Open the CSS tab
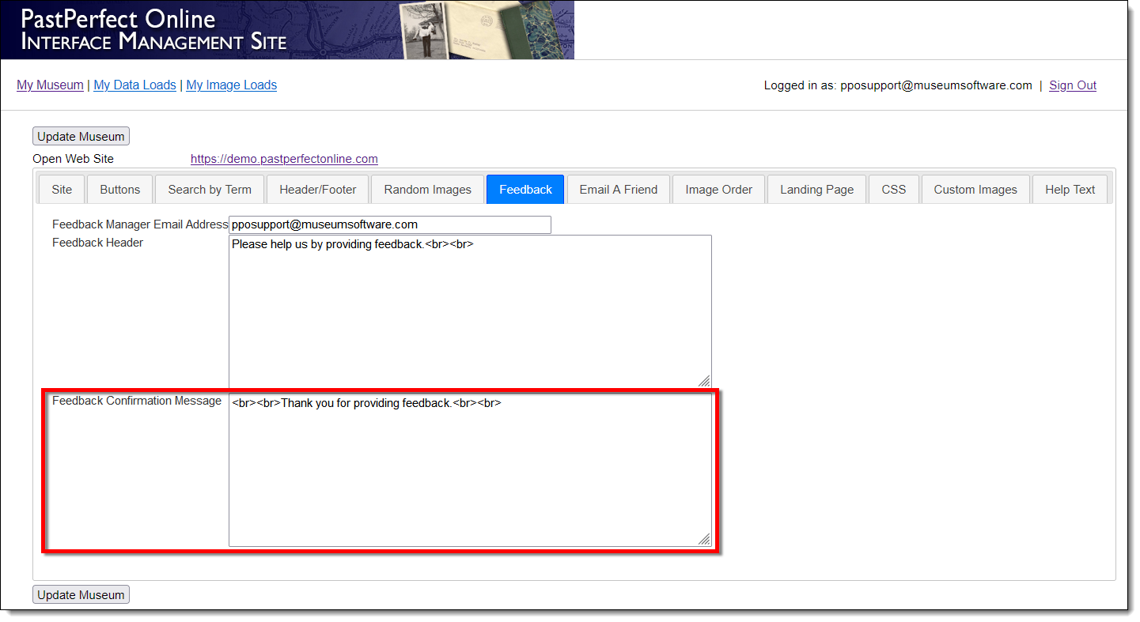This screenshot has height=622, width=1140. (893, 190)
